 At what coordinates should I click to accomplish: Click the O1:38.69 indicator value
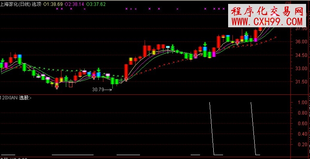[x=52, y=3]
